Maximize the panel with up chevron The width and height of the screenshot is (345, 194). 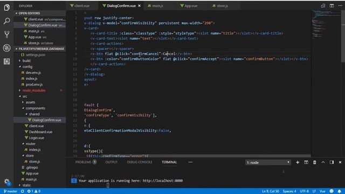[323, 162]
